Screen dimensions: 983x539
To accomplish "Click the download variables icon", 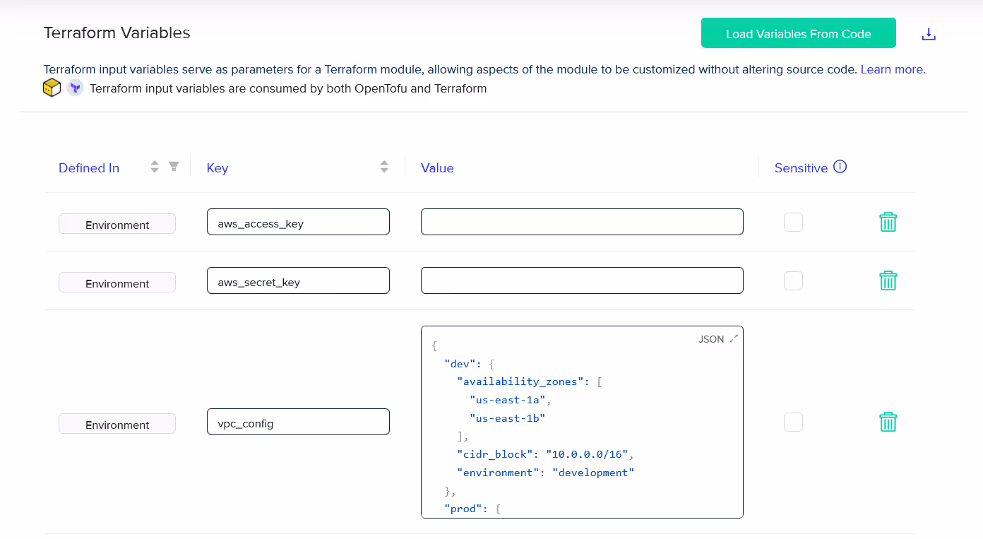I will (x=929, y=34).
